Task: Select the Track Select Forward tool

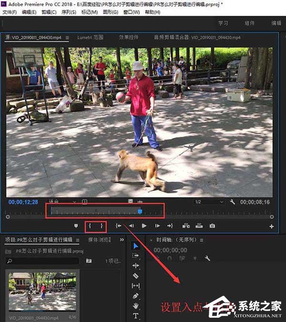Action: (135, 256)
